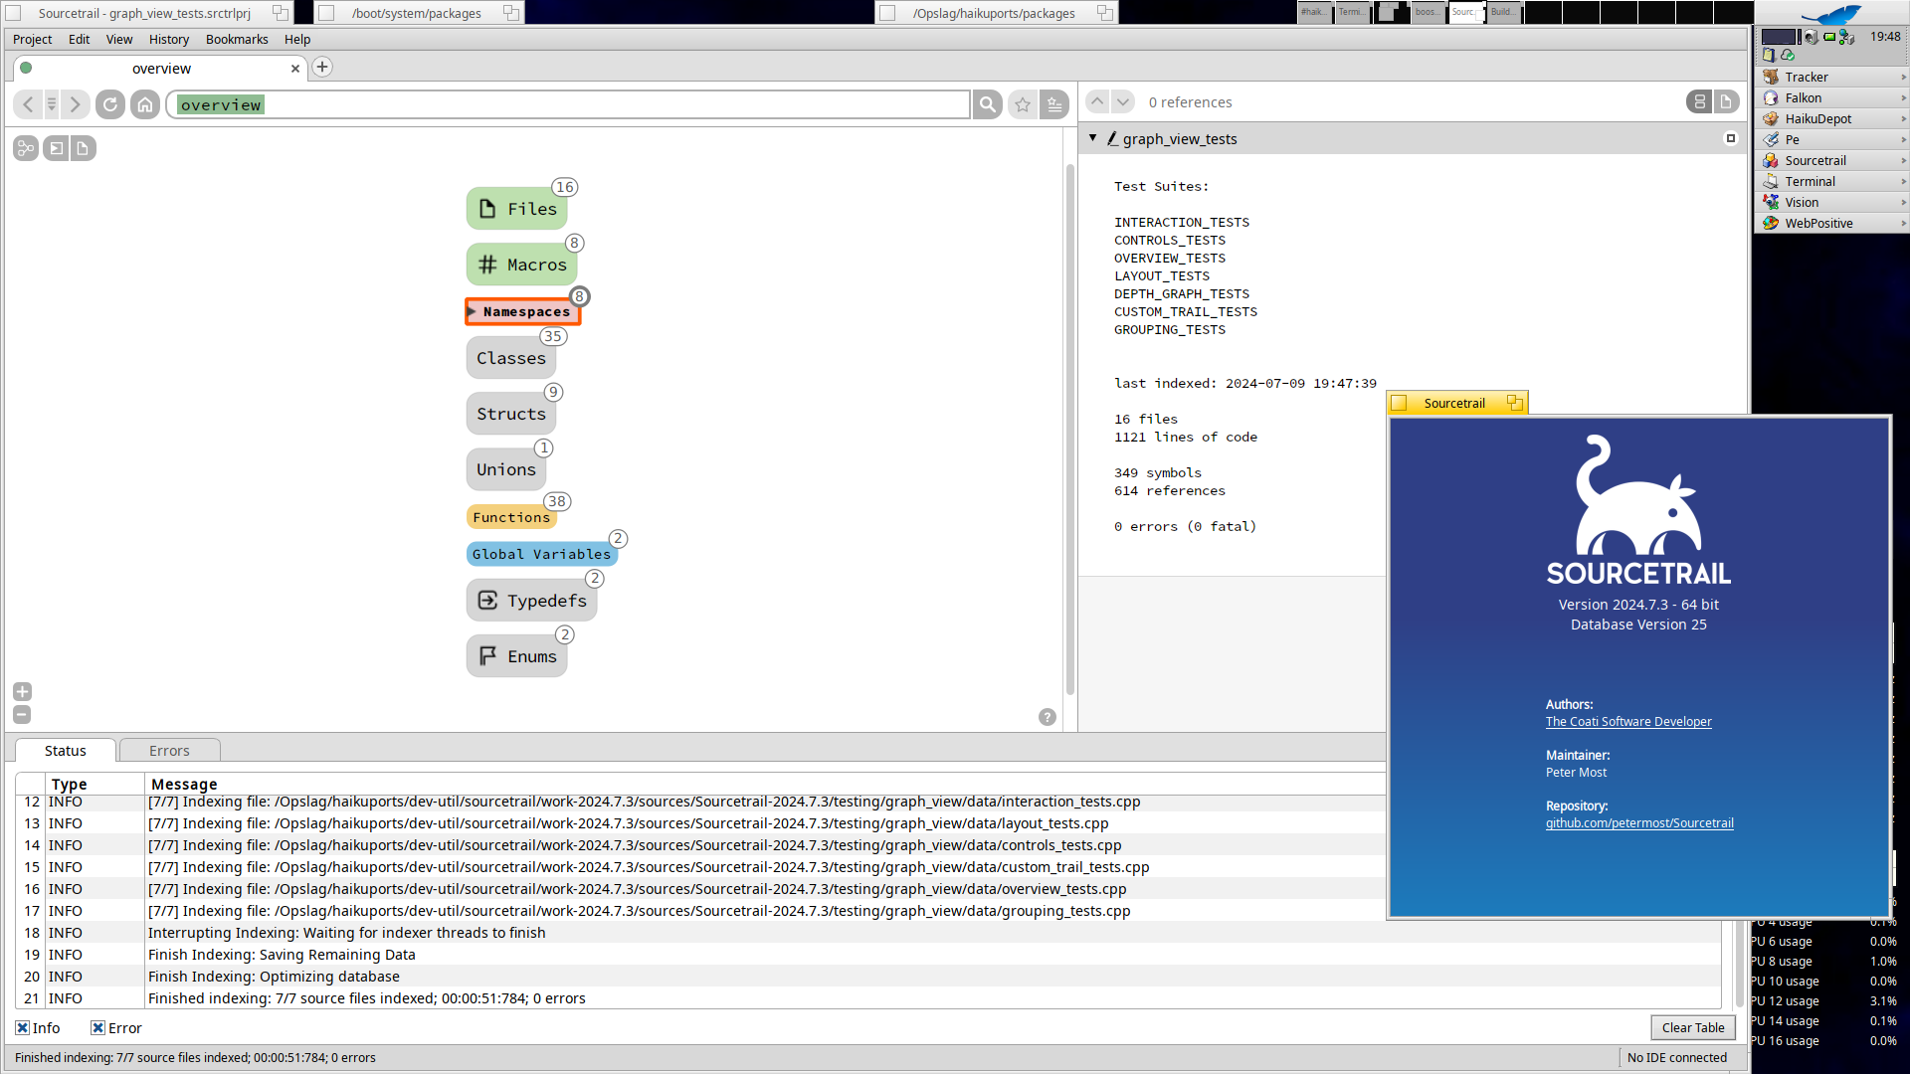This screenshot has height=1074, width=1910.
Task: Expand Pe submenu in Deskbar
Action: [1903, 139]
